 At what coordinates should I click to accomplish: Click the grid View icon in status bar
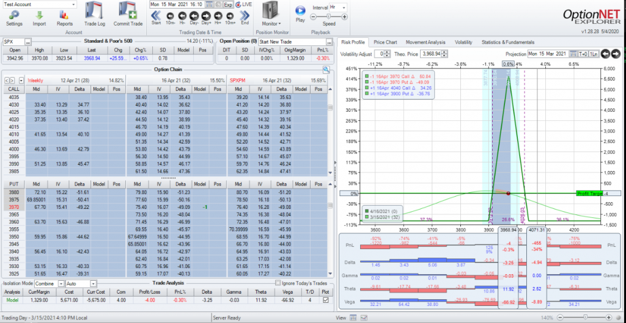353,318
